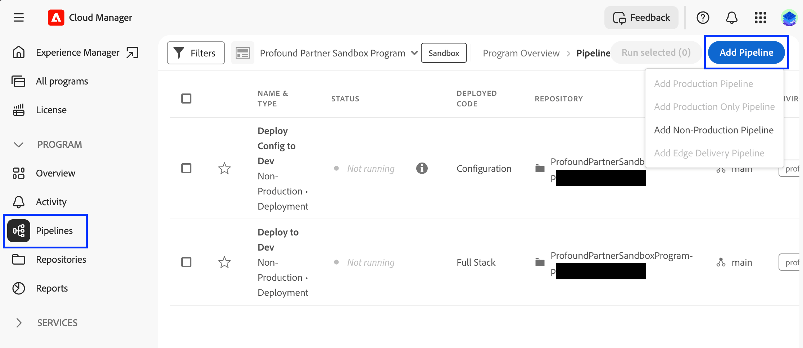Screen dimensions: 803x348
Task: Click the License icon
Action: pyautogui.click(x=19, y=110)
